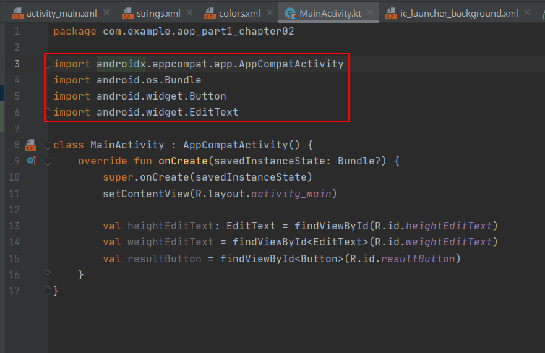Click line number 17 in the gutter
Viewport: 545px width, 353px height.
14,291
